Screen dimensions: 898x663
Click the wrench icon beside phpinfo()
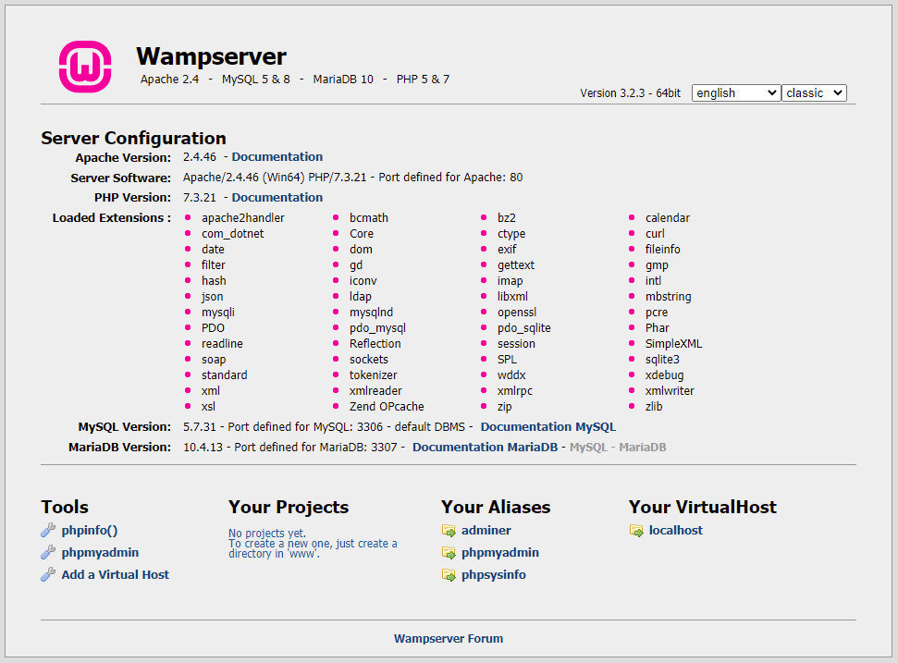pos(48,530)
